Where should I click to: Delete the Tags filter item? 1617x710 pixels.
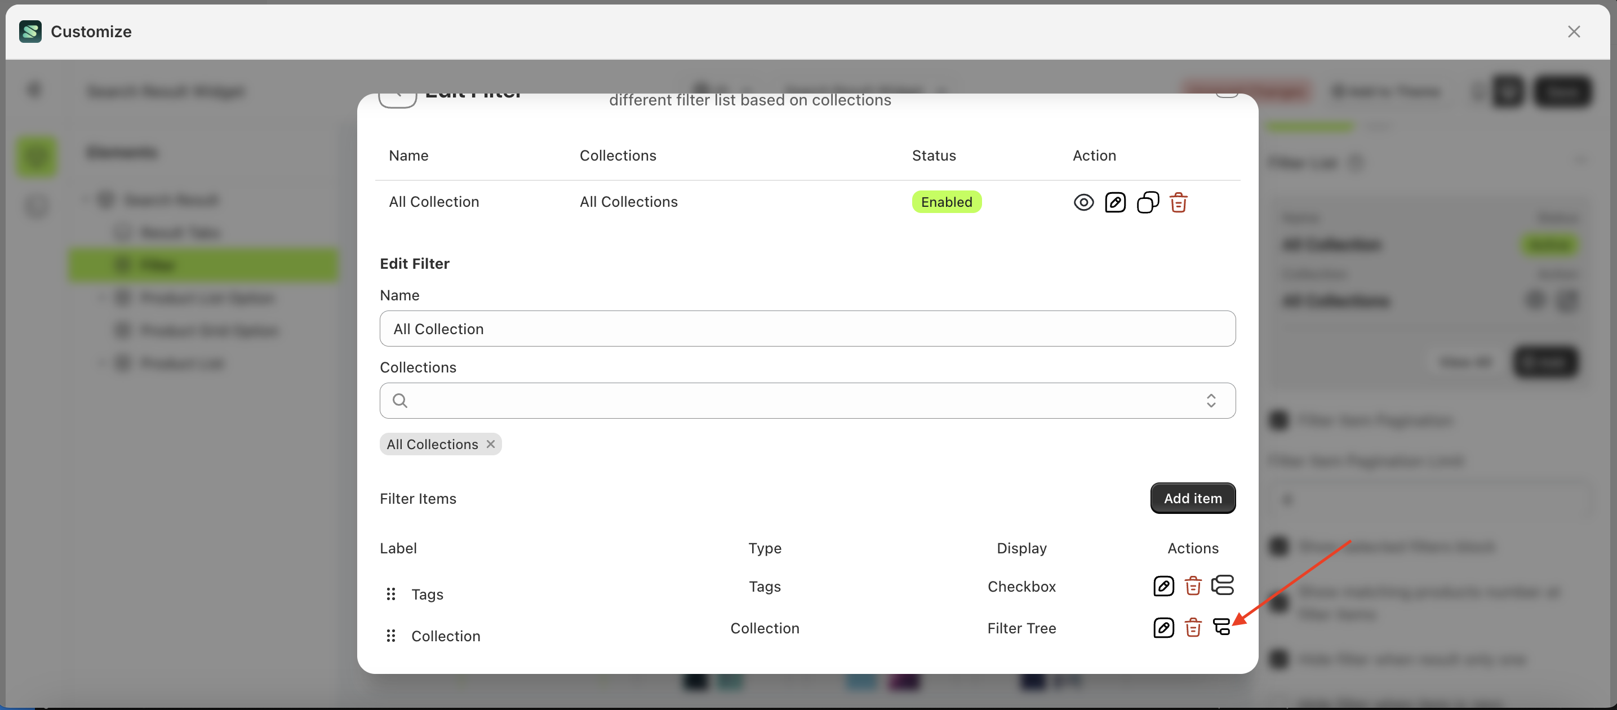point(1193,585)
